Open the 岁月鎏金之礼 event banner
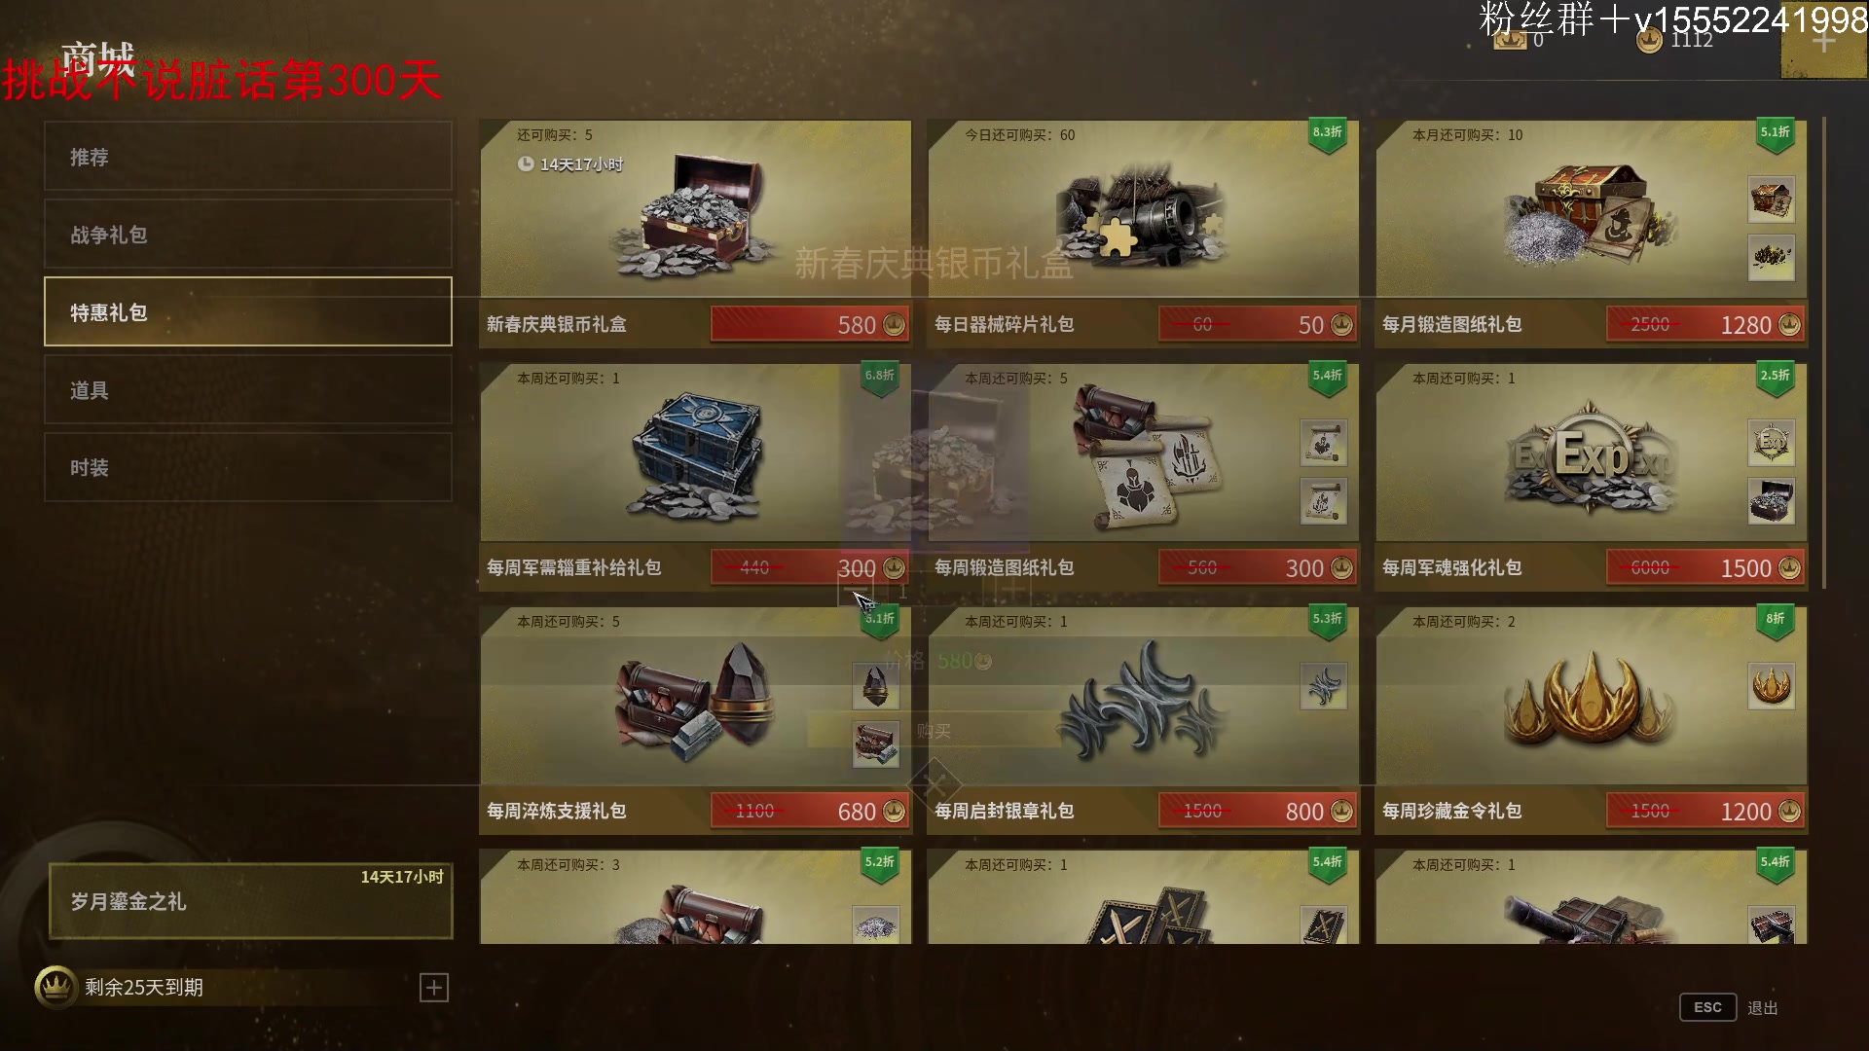This screenshot has height=1051, width=1869. tap(251, 901)
